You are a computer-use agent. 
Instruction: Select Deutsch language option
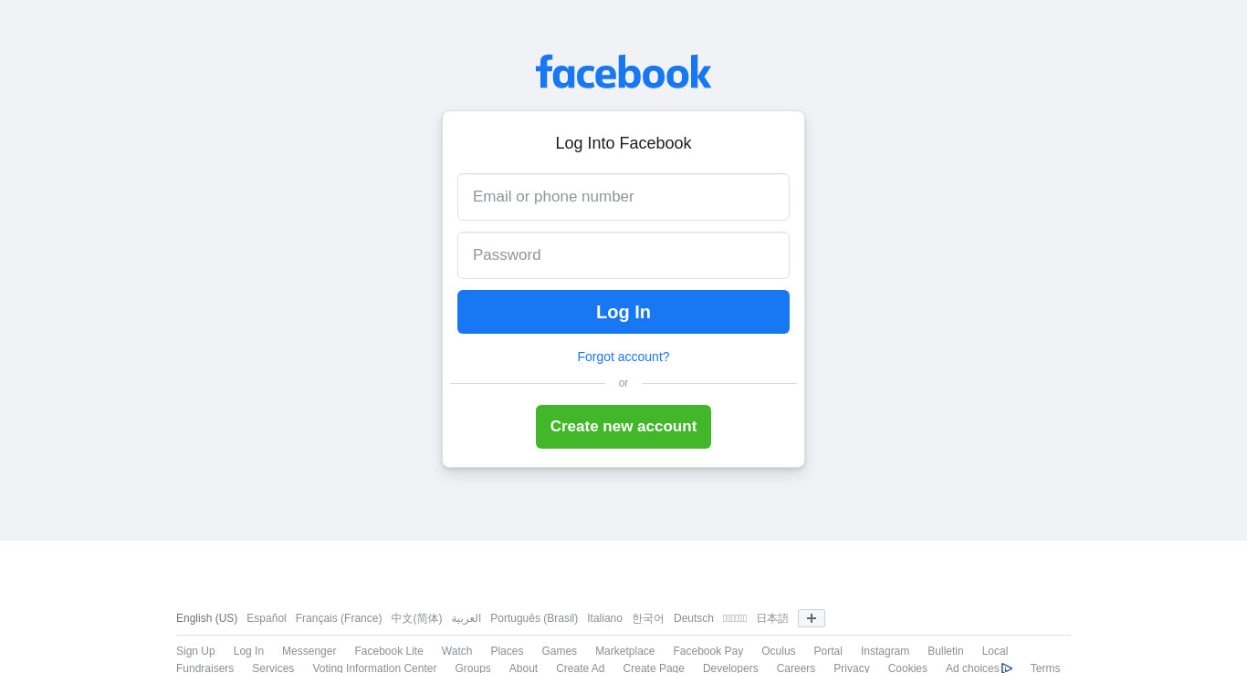(694, 618)
